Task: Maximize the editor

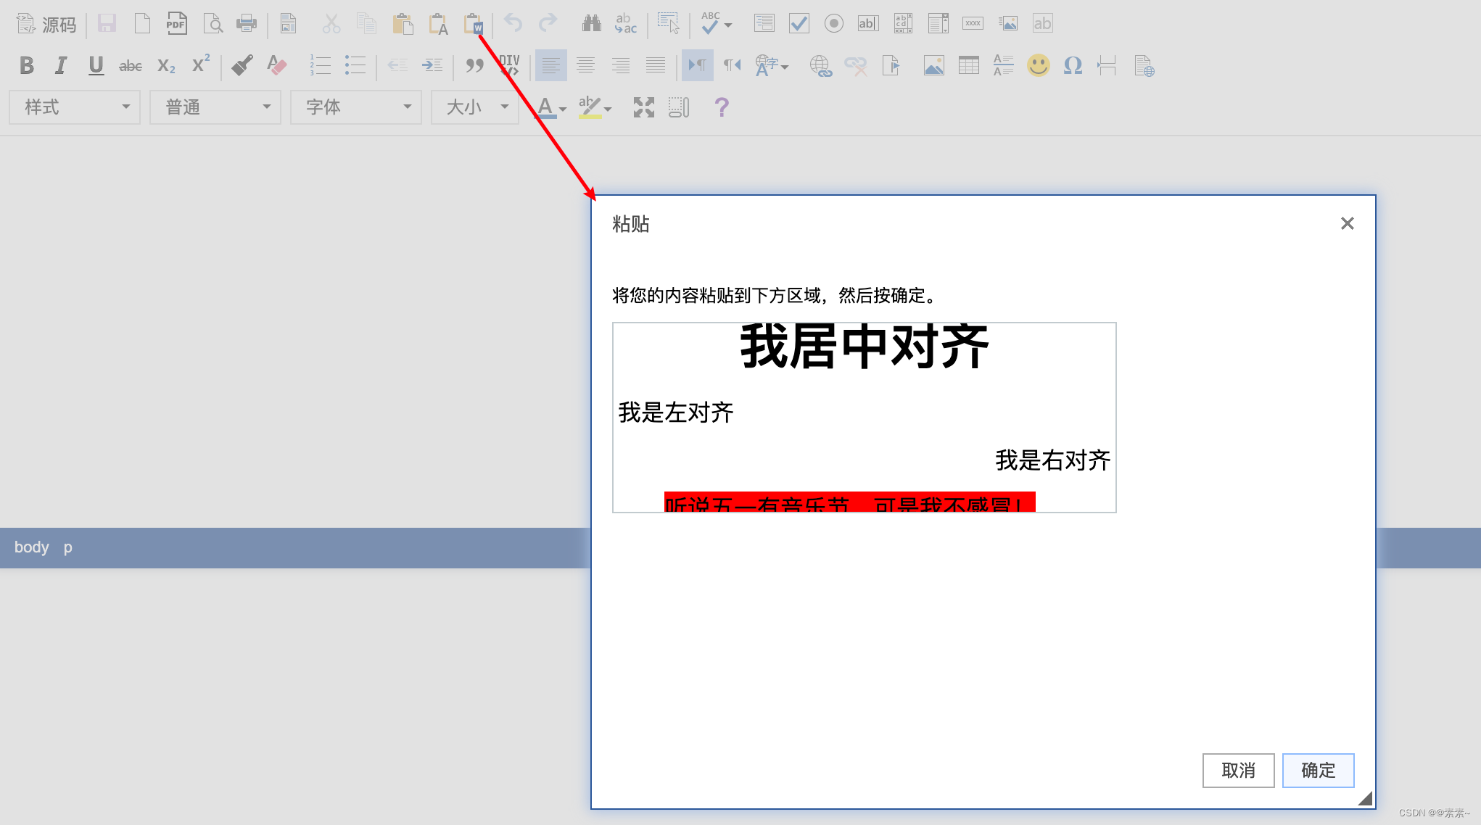Action: tap(643, 107)
